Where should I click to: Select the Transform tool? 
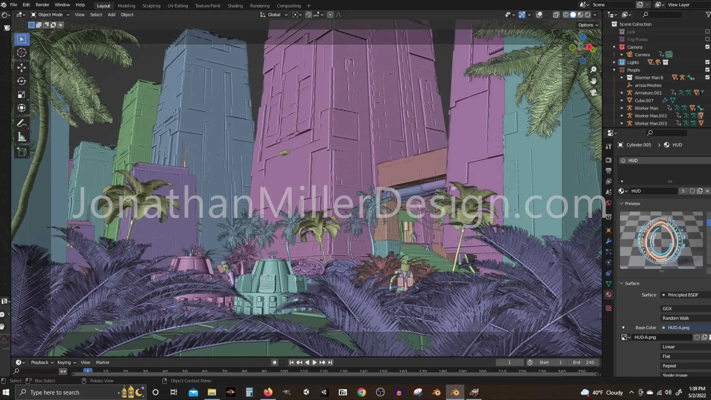(x=21, y=108)
